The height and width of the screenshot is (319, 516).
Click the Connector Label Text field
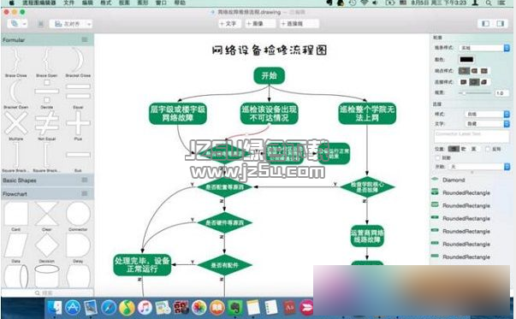pos(471,137)
